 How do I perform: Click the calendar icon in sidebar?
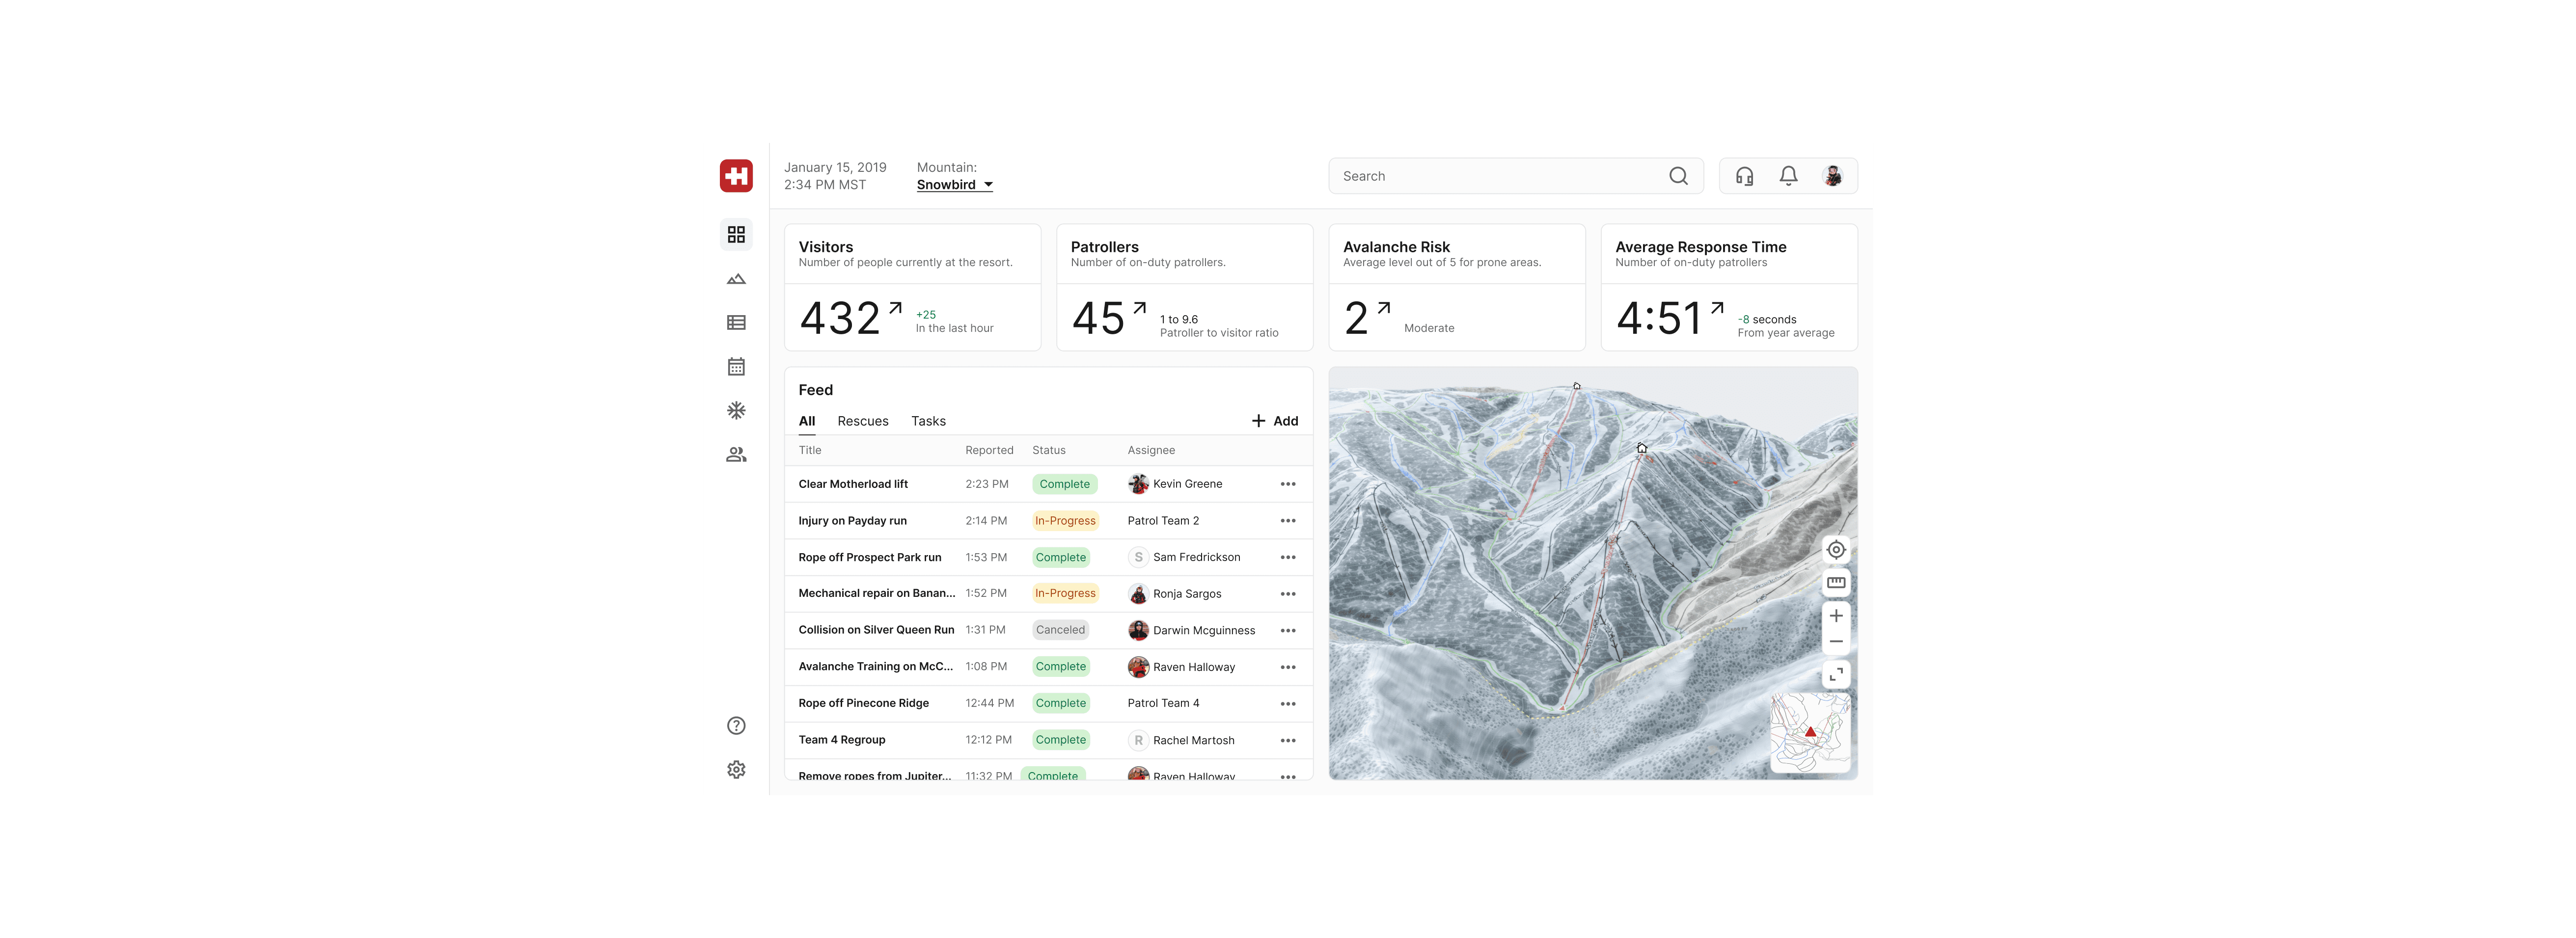pos(736,367)
